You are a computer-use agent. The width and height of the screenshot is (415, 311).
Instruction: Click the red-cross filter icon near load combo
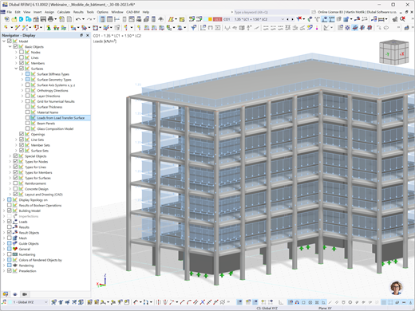[299, 19]
